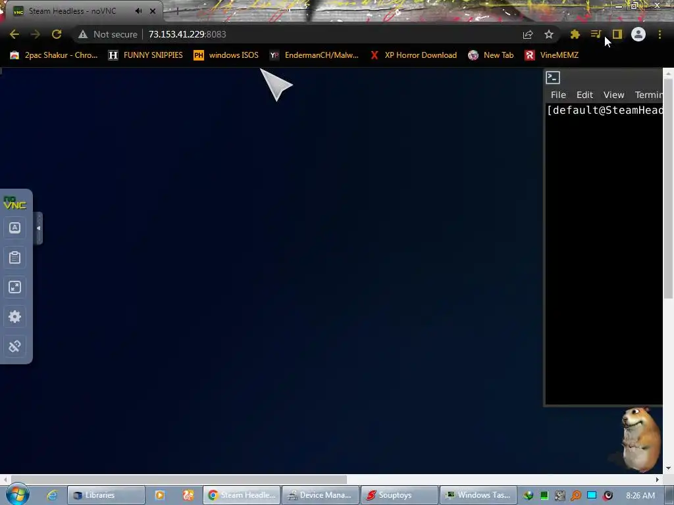Click the remote terminal window icon

pyautogui.click(x=553, y=78)
